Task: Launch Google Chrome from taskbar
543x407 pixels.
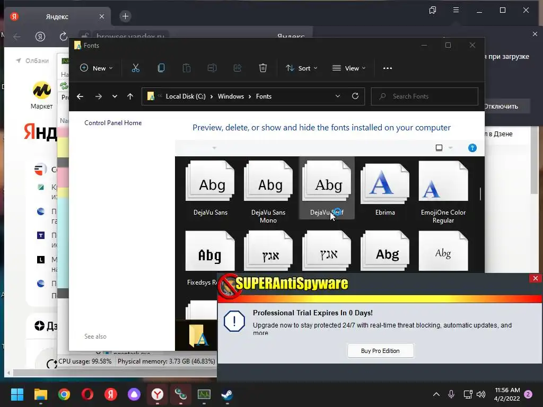Action: [x=64, y=394]
